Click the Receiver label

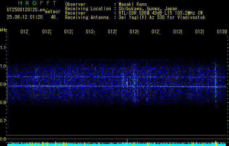[75, 13]
